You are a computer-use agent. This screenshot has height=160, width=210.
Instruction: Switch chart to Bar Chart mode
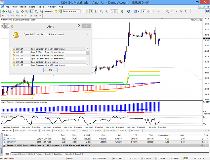point(87,11)
